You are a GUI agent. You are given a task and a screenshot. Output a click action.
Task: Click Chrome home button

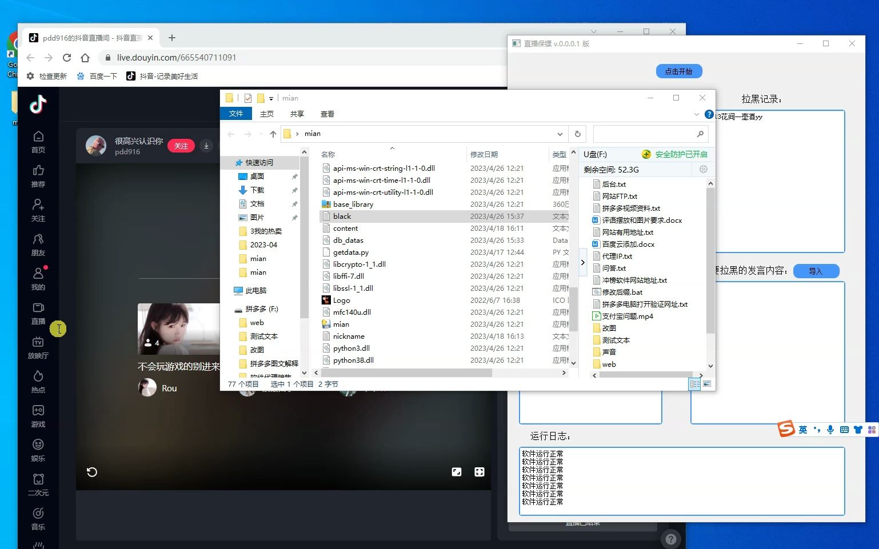click(85, 58)
